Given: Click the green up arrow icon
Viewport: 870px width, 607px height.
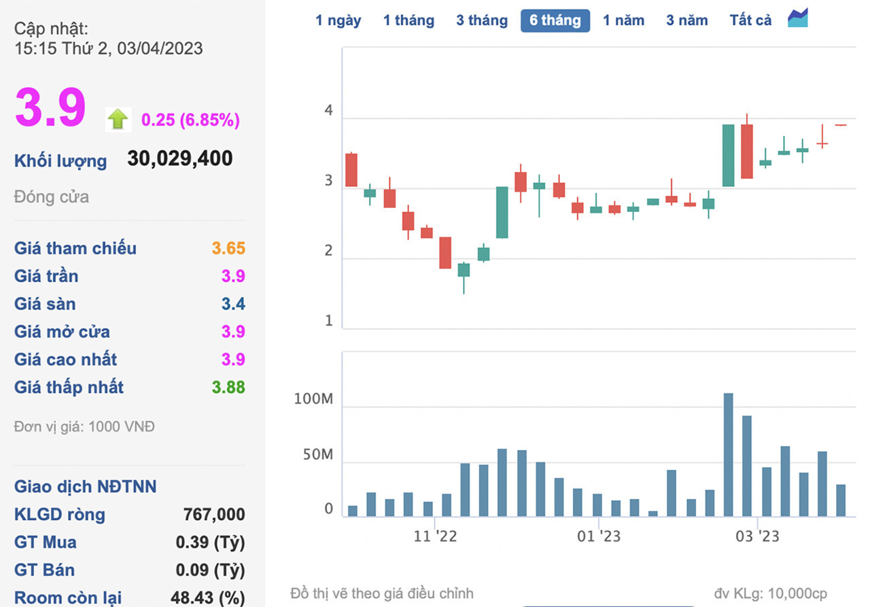Looking at the screenshot, I should coord(118,120).
